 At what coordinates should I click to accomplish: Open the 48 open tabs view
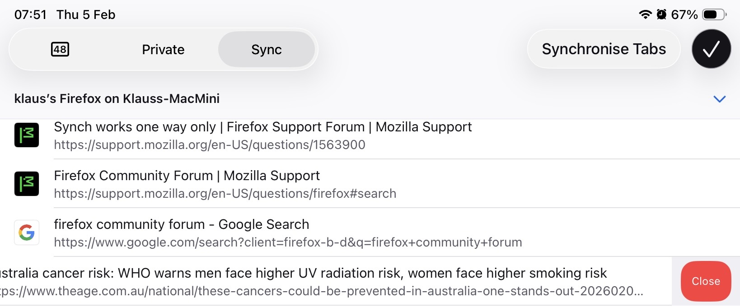click(60, 49)
